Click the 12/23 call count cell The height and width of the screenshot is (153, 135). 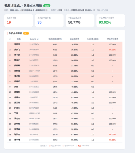point(55,129)
